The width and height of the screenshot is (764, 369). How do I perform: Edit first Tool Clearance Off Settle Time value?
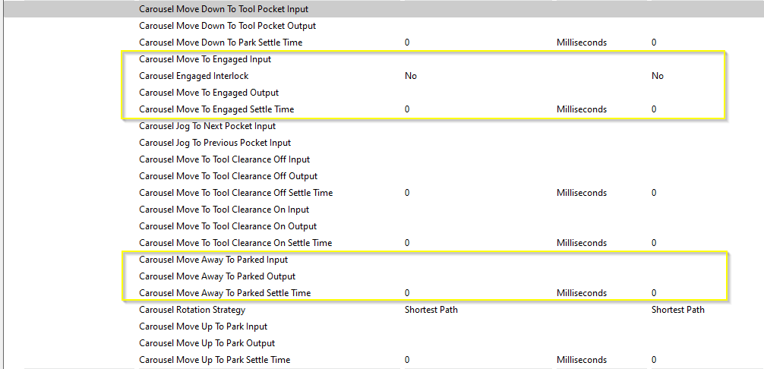408,193
